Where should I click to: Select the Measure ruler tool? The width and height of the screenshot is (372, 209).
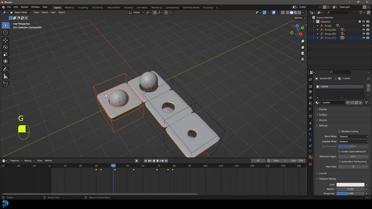[x=5, y=76]
